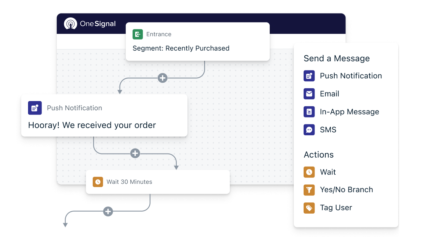
Task: Select the Wait clock icon under Actions
Action: [309, 172]
